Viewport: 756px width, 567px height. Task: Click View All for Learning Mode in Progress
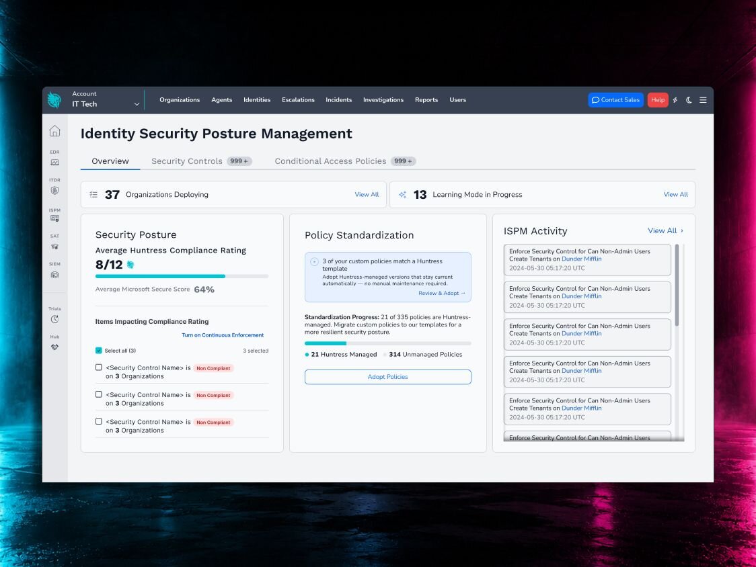675,195
